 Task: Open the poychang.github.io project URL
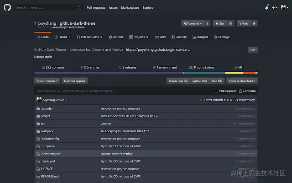pyautogui.click(x=158, y=50)
